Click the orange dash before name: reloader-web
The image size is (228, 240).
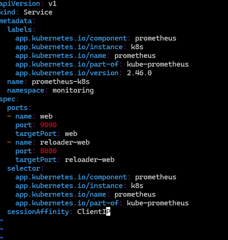click(9, 142)
